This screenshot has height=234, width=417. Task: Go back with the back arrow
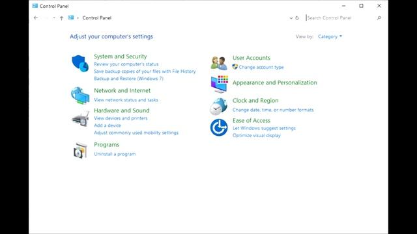pos(36,18)
